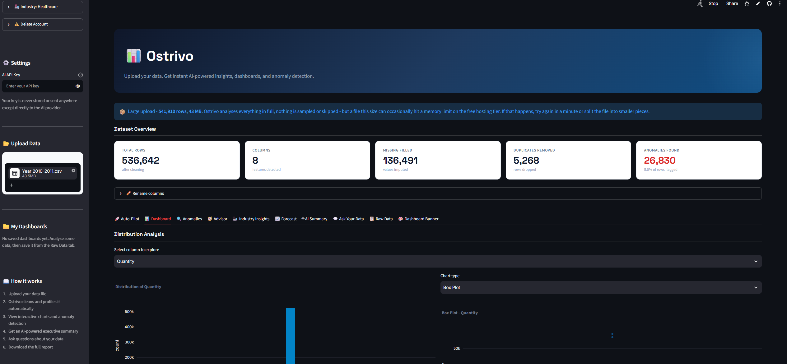The height and width of the screenshot is (364, 787).
Task: Expand the Industry: Healthcare section
Action: click(x=43, y=7)
